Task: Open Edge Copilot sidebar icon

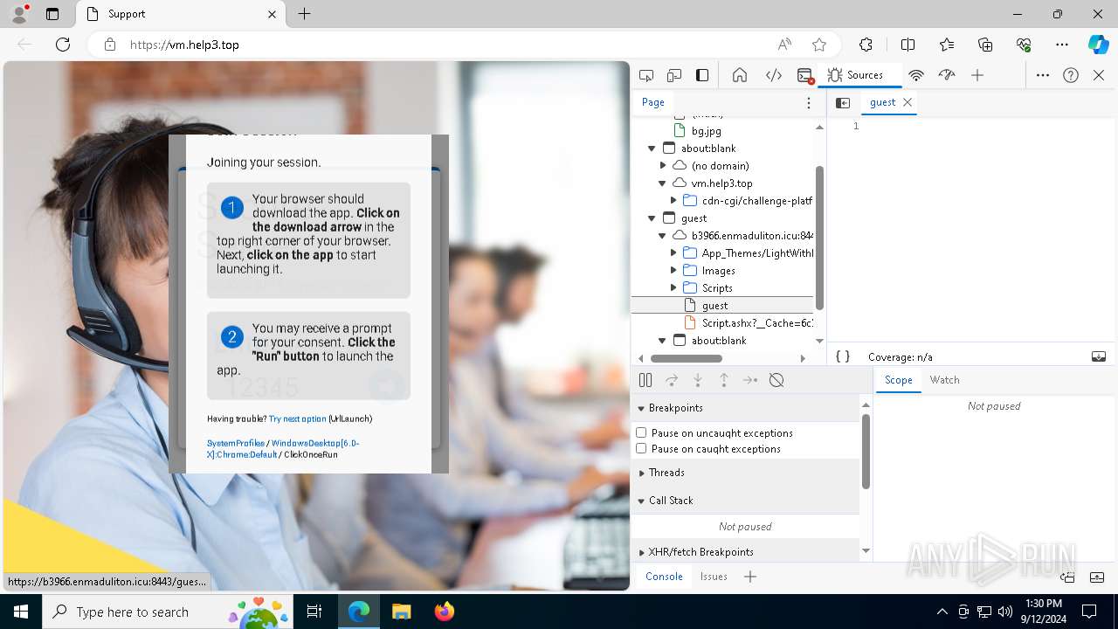Action: point(1098,45)
